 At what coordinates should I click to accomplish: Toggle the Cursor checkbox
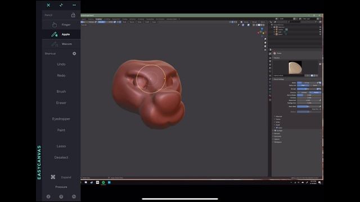tap(277, 127)
